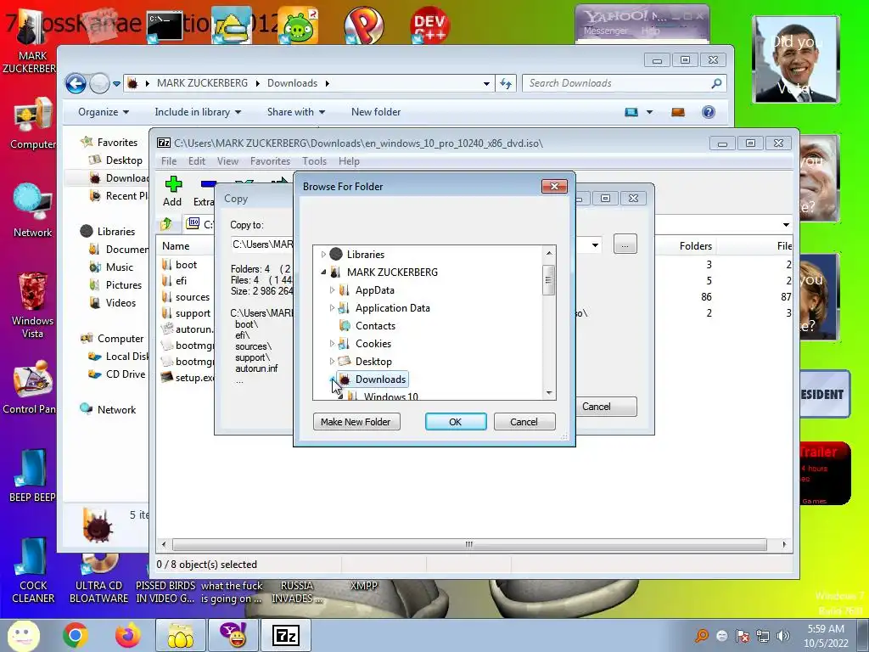Click the Yahoo Messenger taskbar icon
The width and height of the screenshot is (869, 652).
[x=233, y=635]
